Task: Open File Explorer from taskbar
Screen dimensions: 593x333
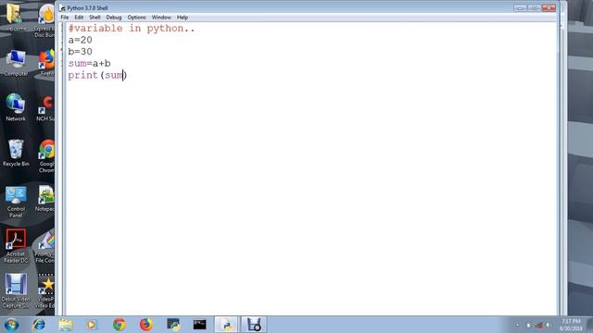Action: click(x=66, y=325)
